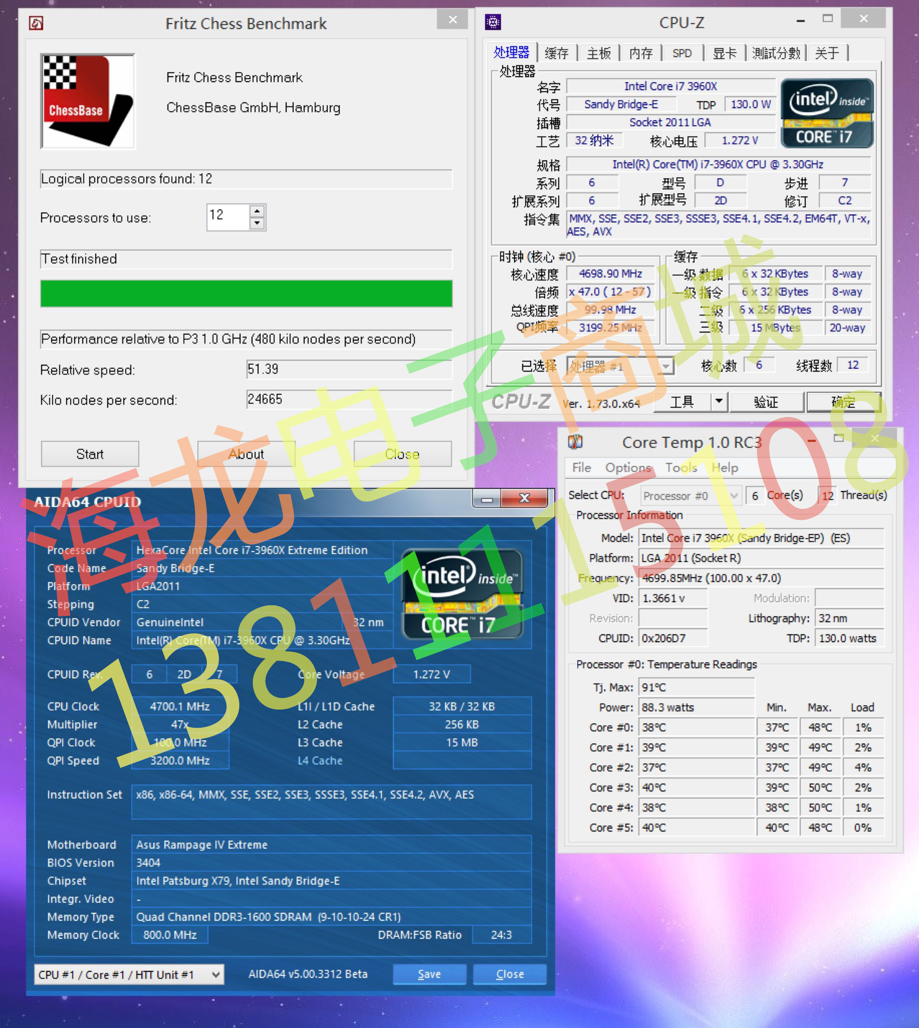This screenshot has width=919, height=1028.
Task: Open the Options menu in Core Temp
Action: pyautogui.click(x=628, y=467)
